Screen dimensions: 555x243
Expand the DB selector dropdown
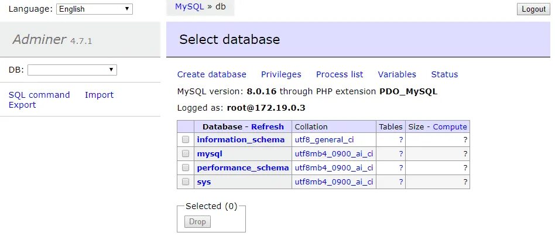click(x=72, y=70)
